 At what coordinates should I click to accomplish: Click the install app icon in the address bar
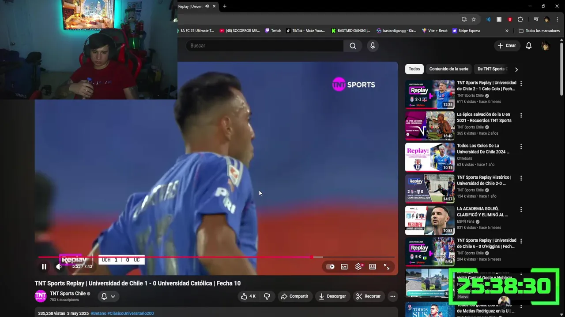pyautogui.click(x=464, y=19)
